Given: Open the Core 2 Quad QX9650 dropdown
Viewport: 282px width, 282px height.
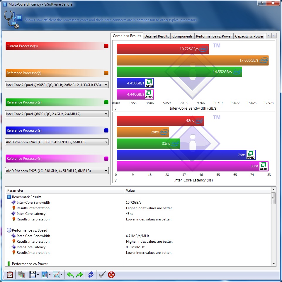Looking at the screenshot, I should tap(57, 85).
